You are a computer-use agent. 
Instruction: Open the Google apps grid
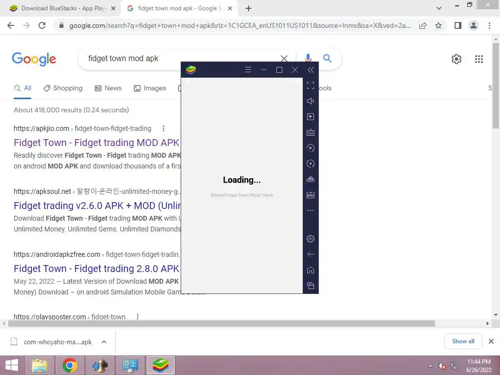pos(479,59)
